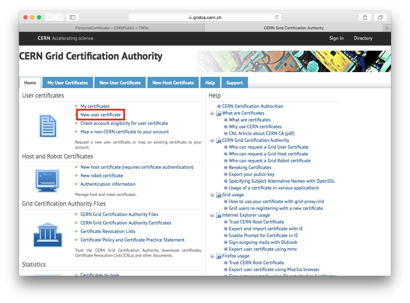Open the New User Certificate tab

(x=120, y=83)
